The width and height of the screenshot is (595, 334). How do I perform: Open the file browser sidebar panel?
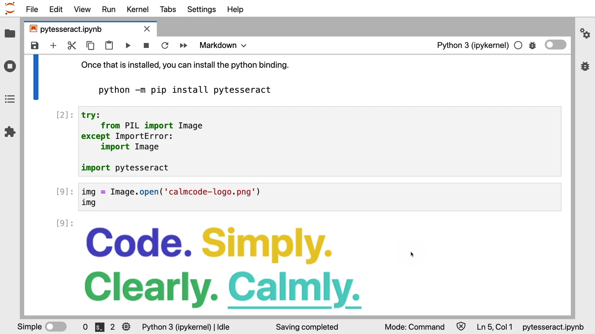click(x=10, y=33)
